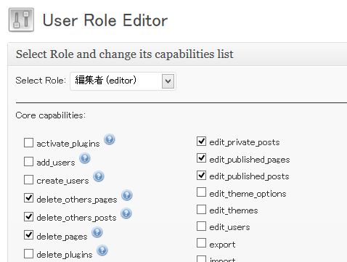Enable the delete_plugins capability

click(x=28, y=254)
